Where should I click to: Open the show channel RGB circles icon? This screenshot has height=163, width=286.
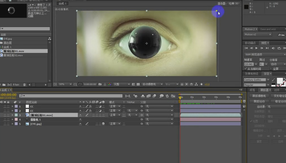pos(110,84)
